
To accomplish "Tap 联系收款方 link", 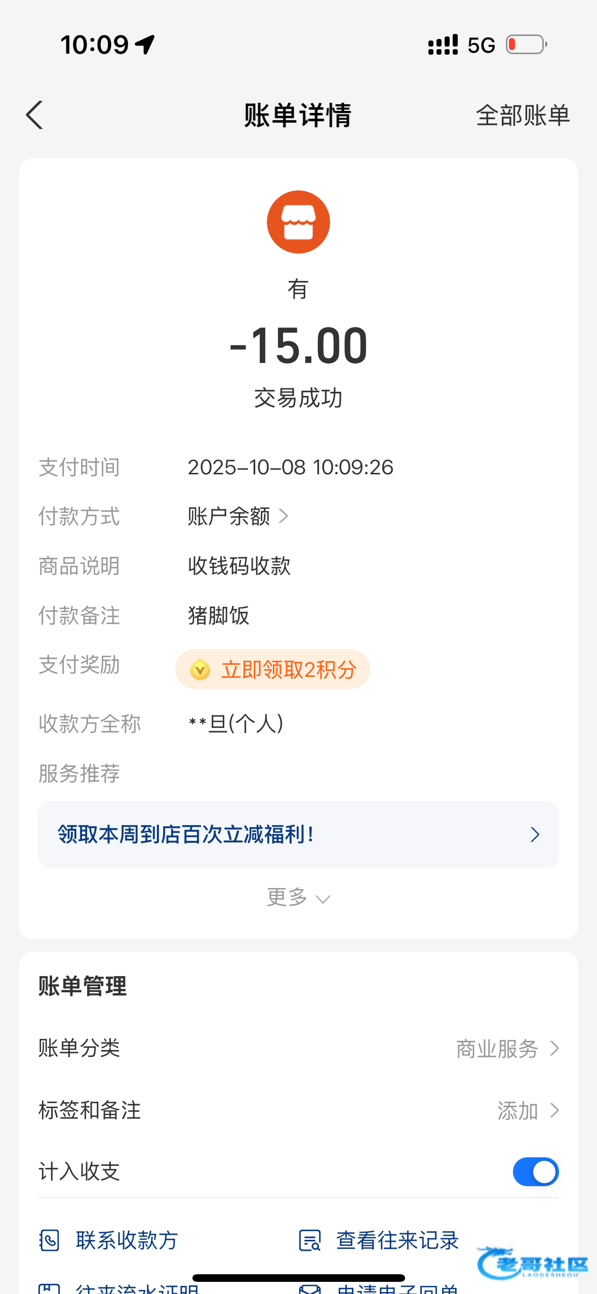I will (127, 1240).
